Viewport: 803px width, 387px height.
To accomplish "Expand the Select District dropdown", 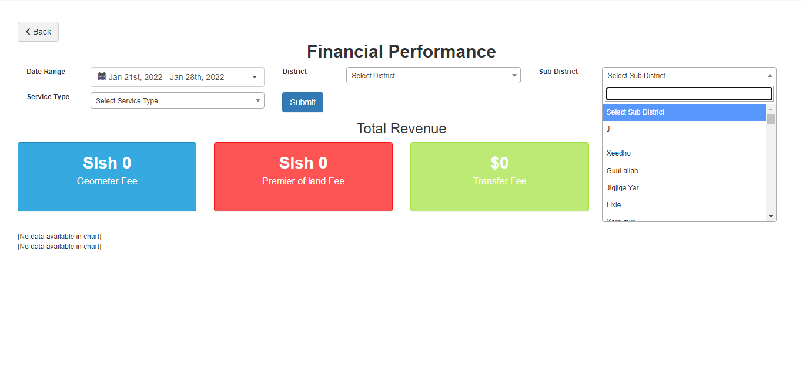I will tap(433, 75).
